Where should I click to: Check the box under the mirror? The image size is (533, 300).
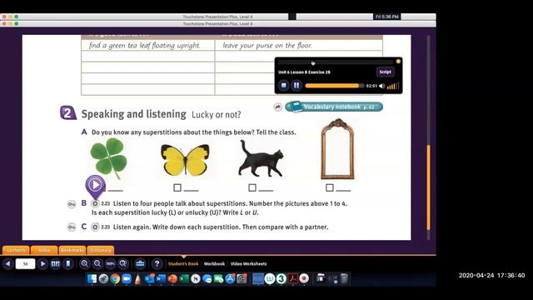tap(330, 187)
